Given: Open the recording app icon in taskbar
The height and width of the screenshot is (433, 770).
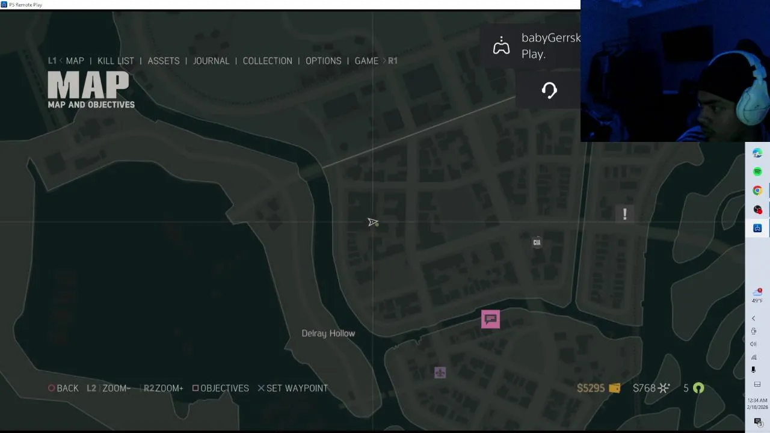Looking at the screenshot, I should (x=757, y=209).
